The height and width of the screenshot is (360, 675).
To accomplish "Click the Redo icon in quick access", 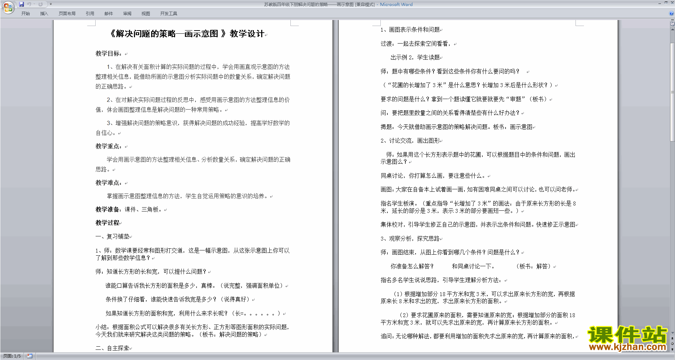I will click(x=40, y=4).
